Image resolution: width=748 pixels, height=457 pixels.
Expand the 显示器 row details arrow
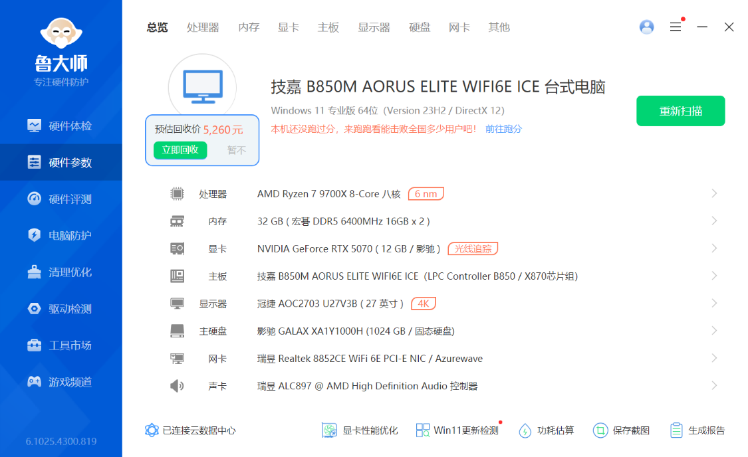714,303
